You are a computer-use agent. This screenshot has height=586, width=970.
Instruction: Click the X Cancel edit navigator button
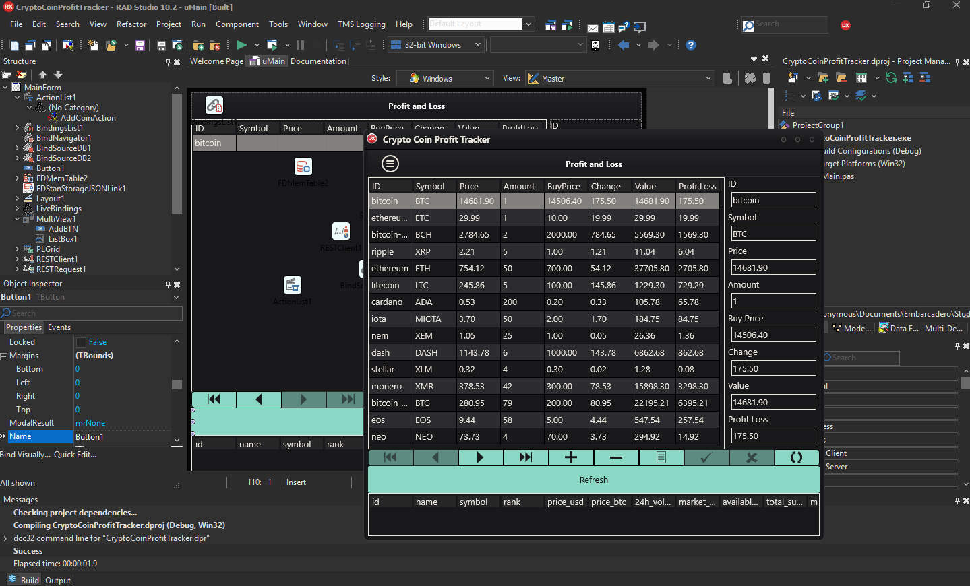click(x=752, y=457)
